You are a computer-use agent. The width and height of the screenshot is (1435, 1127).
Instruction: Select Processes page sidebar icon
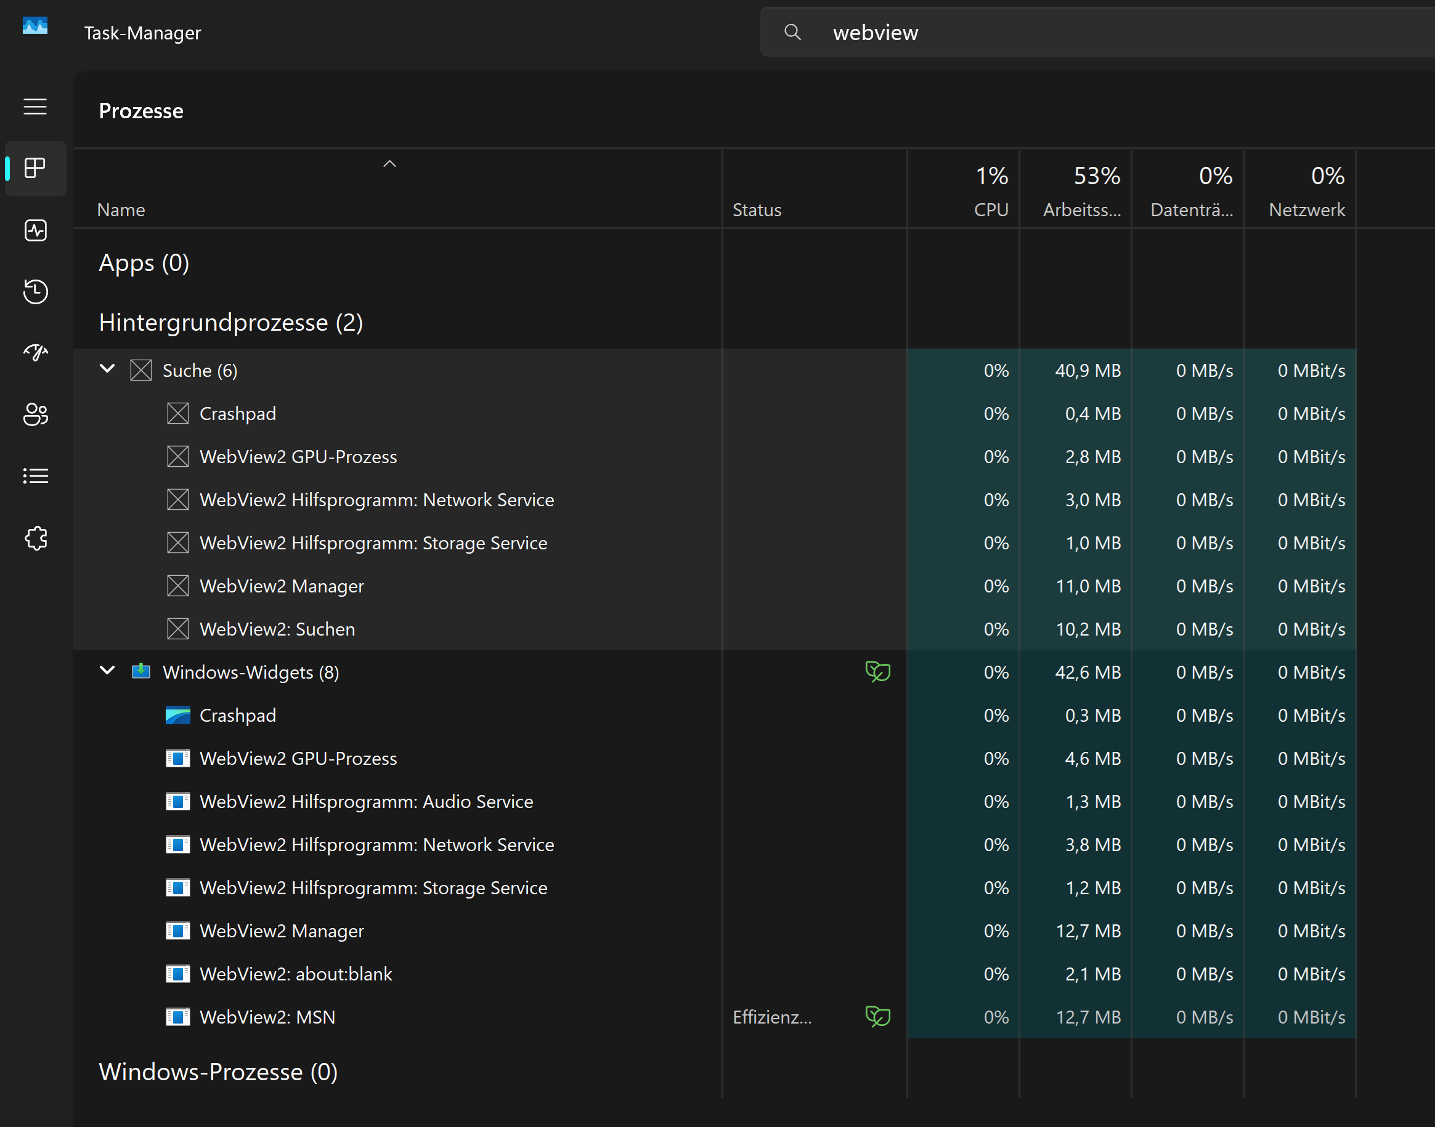coord(35,168)
